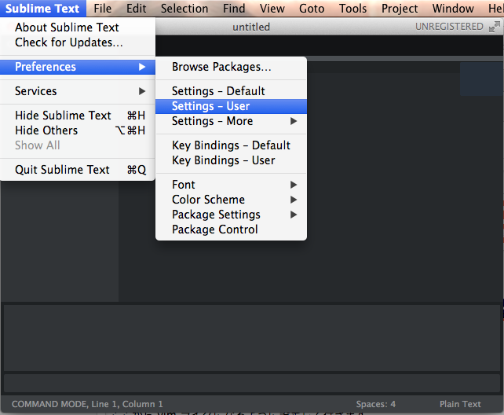Click the console input field at bottom

(x=252, y=383)
